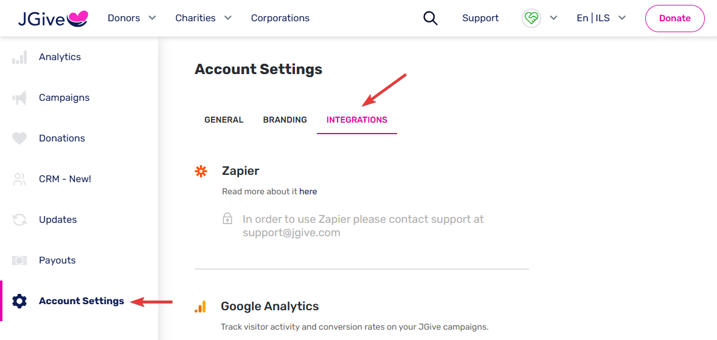This screenshot has height=340, width=717.
Task: Expand the Donors dropdown menu
Action: (131, 18)
